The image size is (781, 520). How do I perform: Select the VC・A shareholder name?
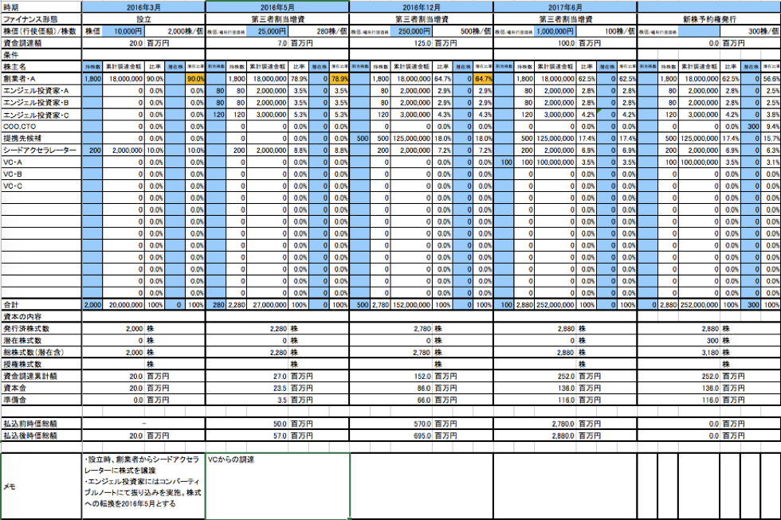tap(41, 162)
